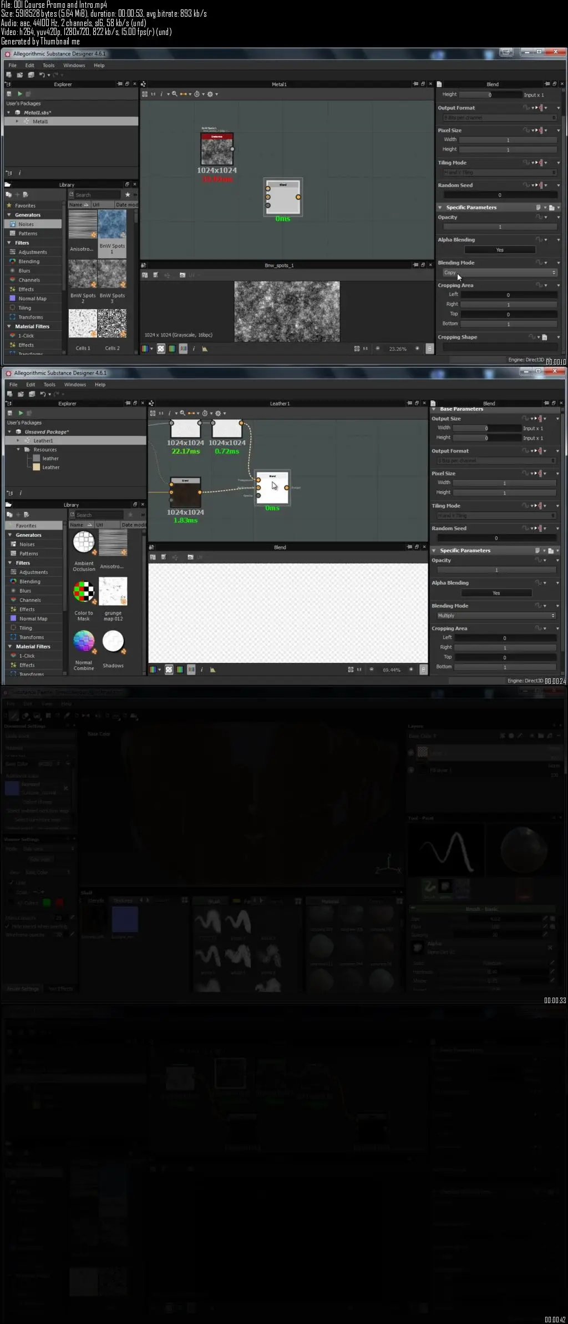Viewport: 568px width, 1324px height.
Task: Select lowercase 'leather' resource in Explorer
Action: click(50, 459)
